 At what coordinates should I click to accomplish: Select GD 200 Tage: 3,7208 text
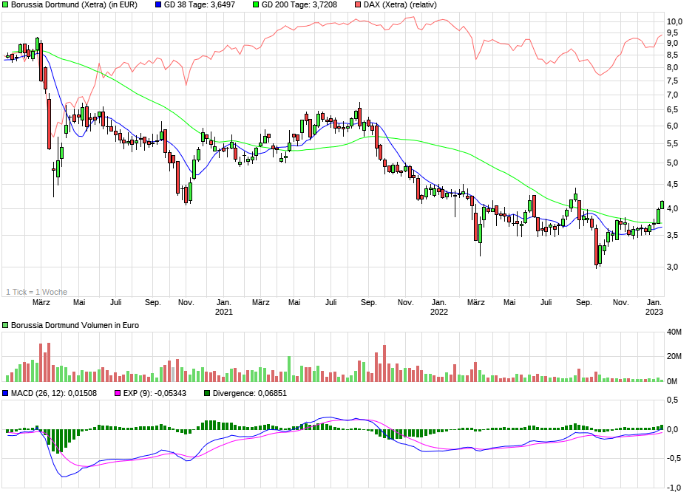(x=299, y=5)
